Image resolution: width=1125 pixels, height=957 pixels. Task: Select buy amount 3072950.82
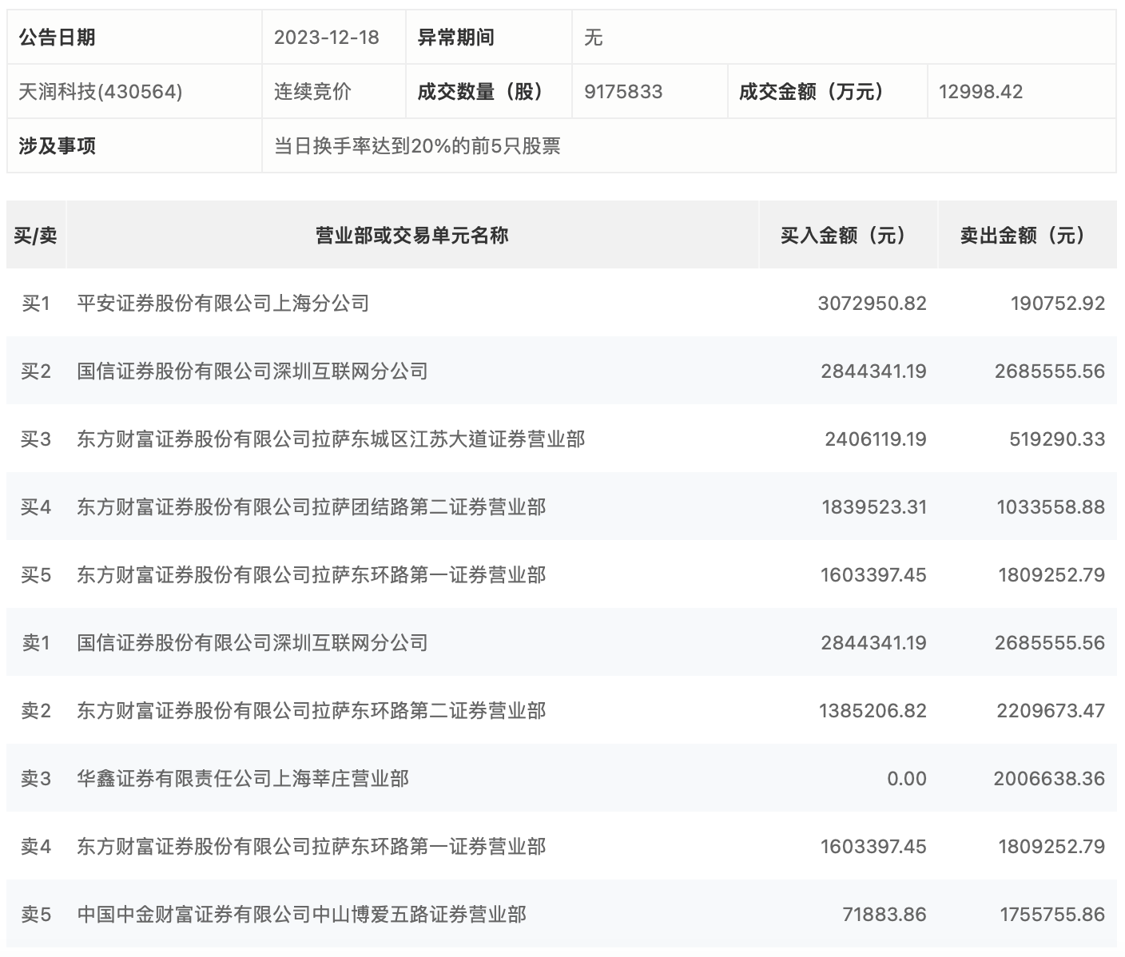click(873, 304)
